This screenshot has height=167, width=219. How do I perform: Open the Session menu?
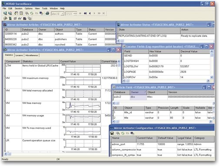(19, 8)
